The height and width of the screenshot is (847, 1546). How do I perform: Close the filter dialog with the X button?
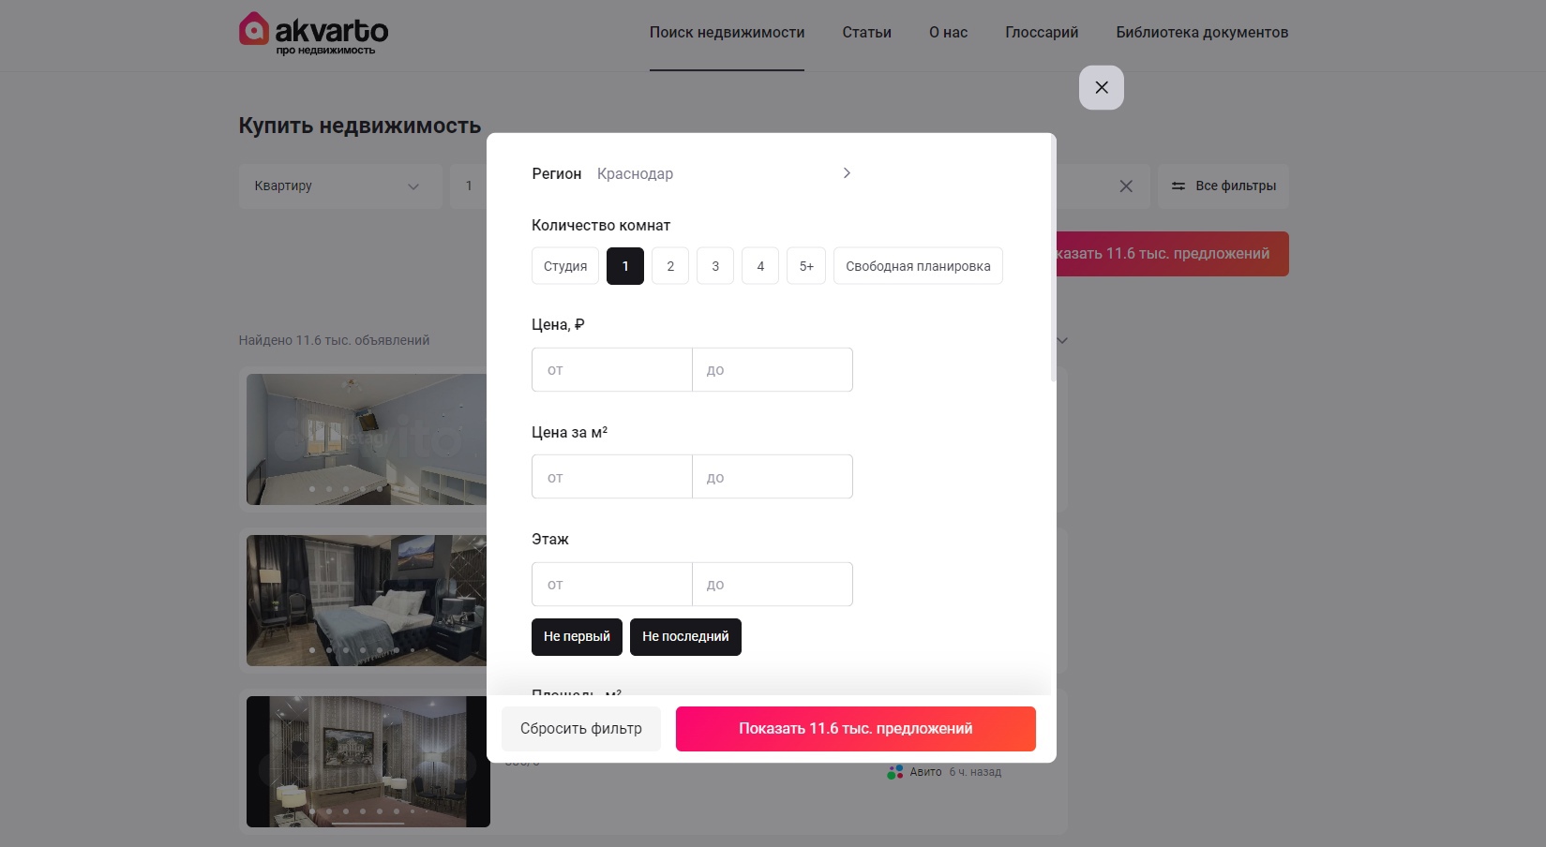[x=1102, y=87]
